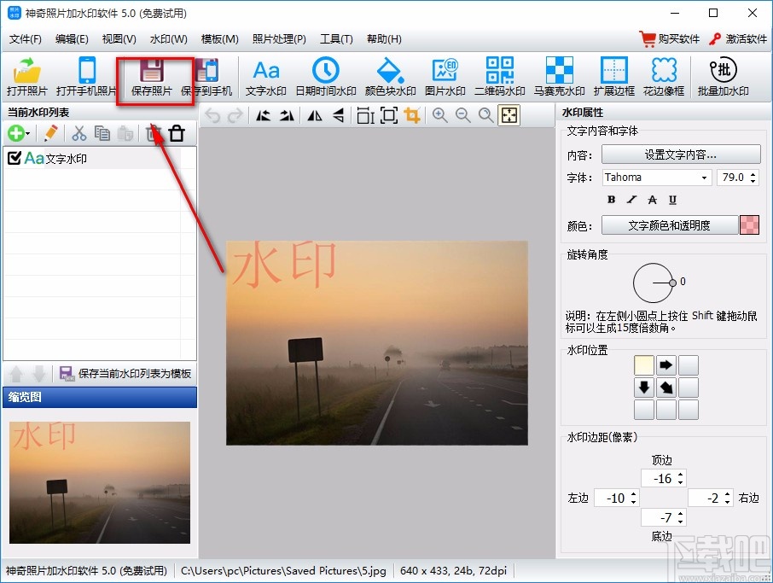Clear all watermarks with trash icon
This screenshot has width=773, height=583.
(x=177, y=133)
